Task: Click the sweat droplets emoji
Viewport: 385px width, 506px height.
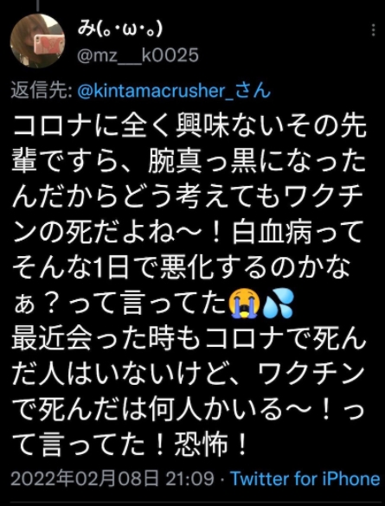Action: pos(278,306)
